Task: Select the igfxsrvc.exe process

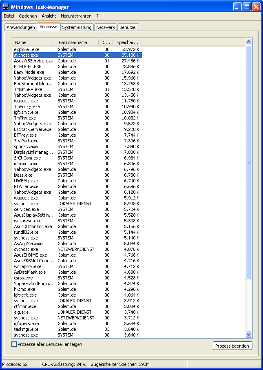Action: 77,112
